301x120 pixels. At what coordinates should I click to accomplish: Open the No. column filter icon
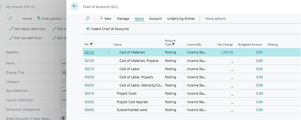click(x=91, y=44)
